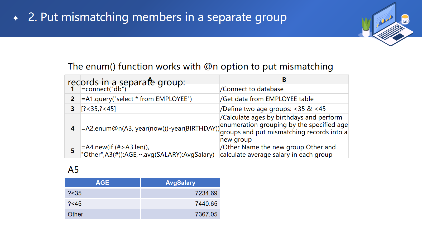Select row number 3 in code table
This screenshot has width=422, height=237.
[x=73, y=109]
